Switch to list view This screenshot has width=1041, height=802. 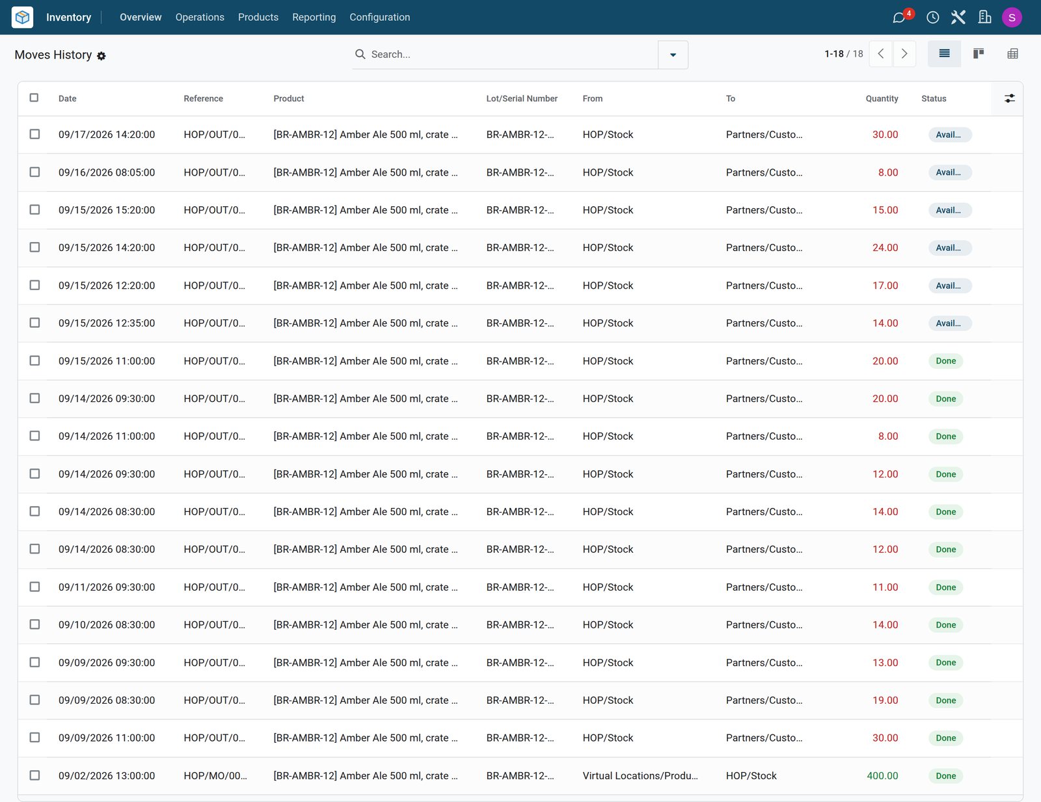pyautogui.click(x=944, y=54)
